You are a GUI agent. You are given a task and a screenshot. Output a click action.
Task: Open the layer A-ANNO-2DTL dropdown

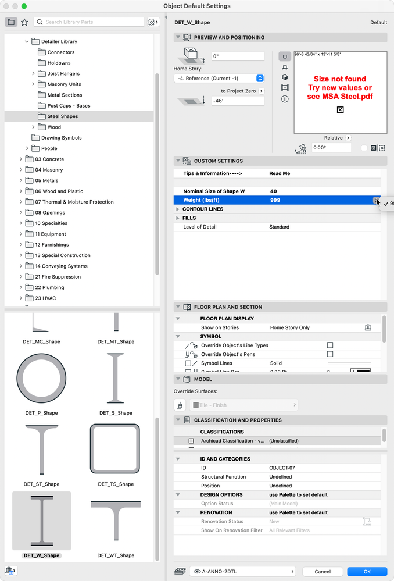(x=243, y=571)
